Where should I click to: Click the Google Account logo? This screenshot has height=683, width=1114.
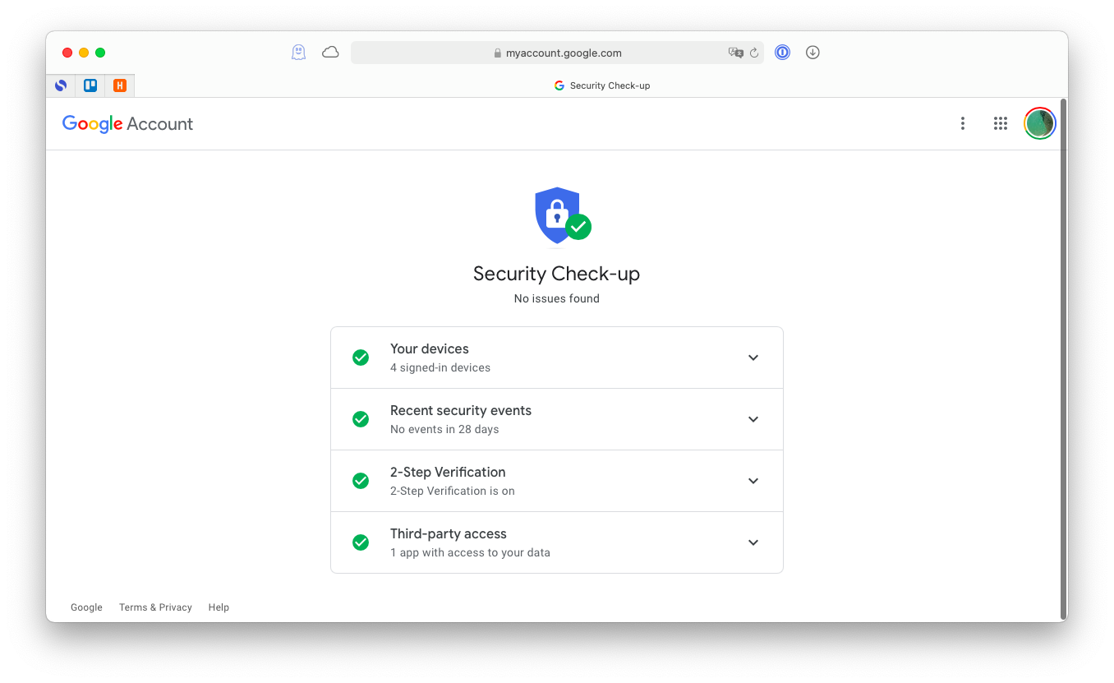coord(127,124)
